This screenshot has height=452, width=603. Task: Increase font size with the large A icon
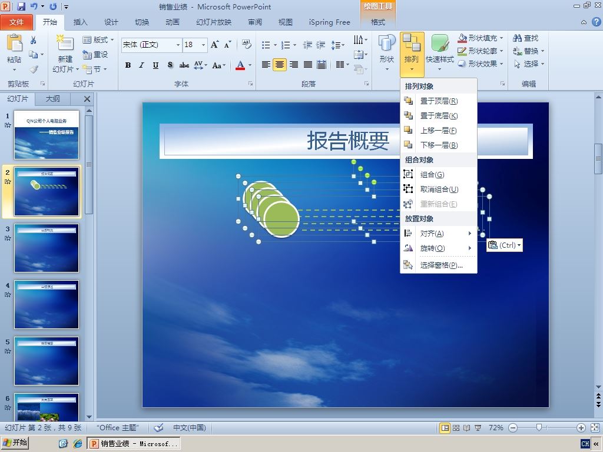pyautogui.click(x=214, y=45)
